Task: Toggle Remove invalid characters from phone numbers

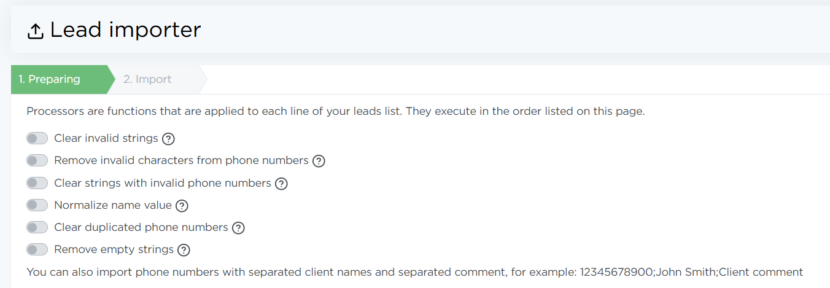Action: 37,161
